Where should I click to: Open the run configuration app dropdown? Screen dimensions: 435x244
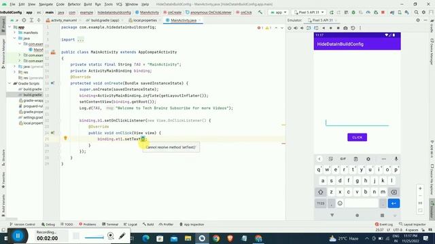(279, 12)
